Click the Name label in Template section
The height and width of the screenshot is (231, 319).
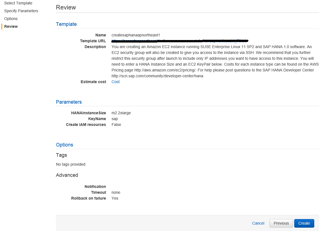pos(101,35)
